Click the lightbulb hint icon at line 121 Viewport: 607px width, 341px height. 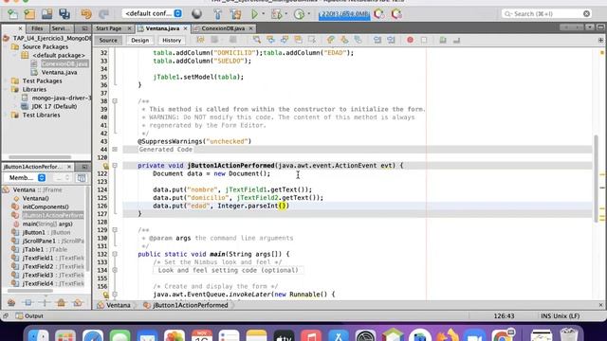(x=105, y=166)
